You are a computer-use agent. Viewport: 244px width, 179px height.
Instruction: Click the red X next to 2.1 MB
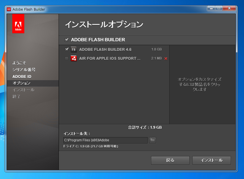(166, 58)
